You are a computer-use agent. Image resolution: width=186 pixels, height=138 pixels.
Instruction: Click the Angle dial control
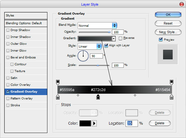83,56
